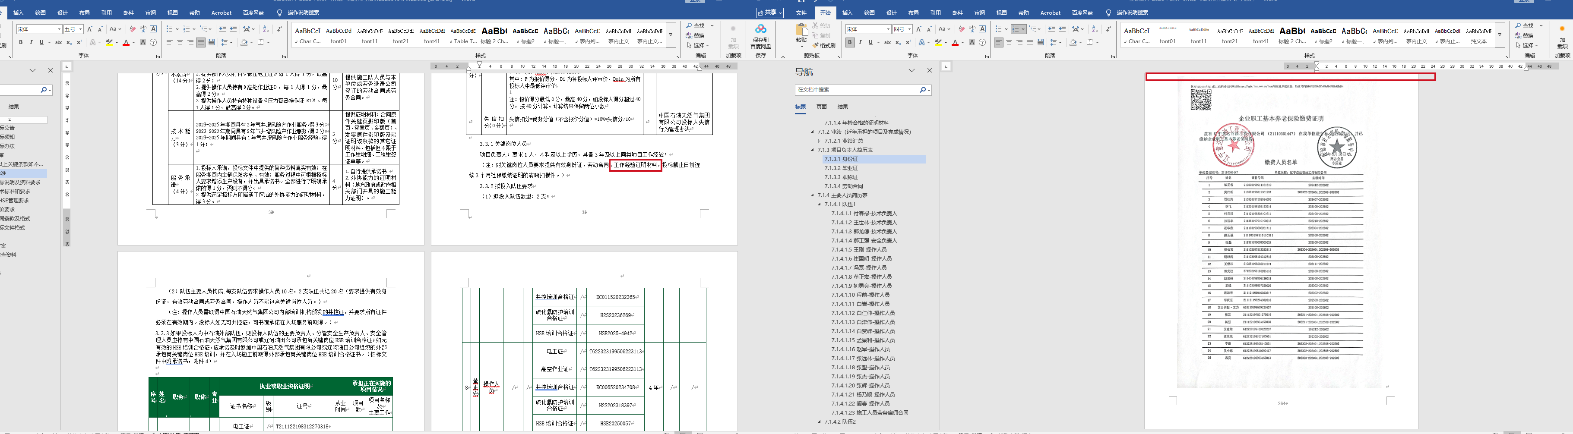Click the 共享 share button
1573x434 pixels.
tap(769, 13)
